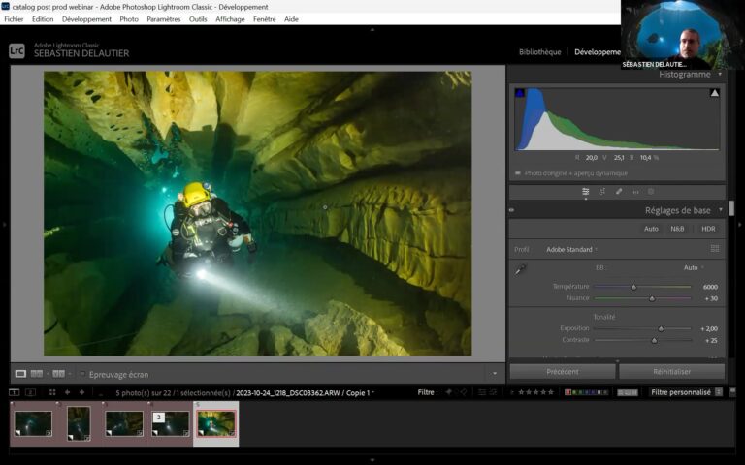
Task: Select the first filmstrip thumbnail
Action: 33,423
